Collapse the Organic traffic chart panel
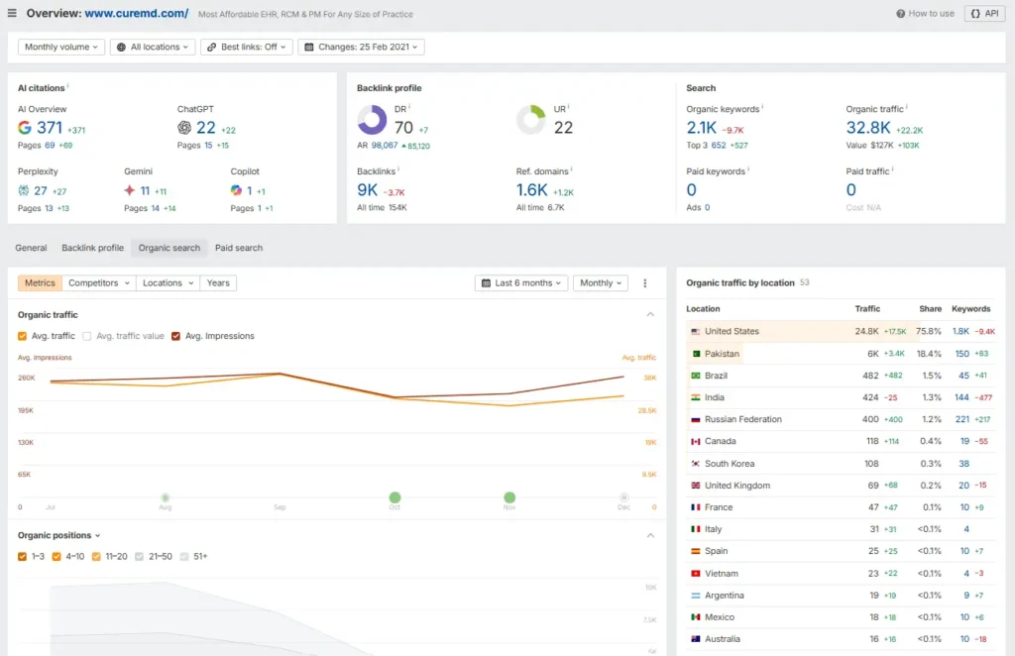The width and height of the screenshot is (1015, 656). 651,314
